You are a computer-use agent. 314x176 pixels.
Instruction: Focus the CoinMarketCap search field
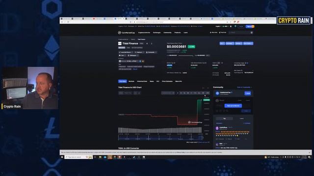tap(240, 33)
